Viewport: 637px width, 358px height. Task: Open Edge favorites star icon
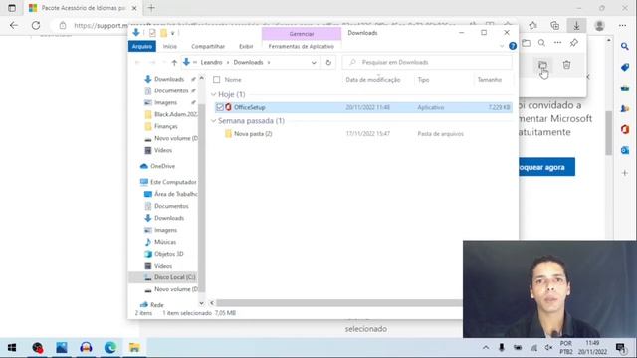(x=533, y=26)
